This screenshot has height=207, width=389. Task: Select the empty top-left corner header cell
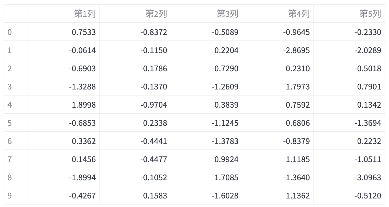click(x=16, y=14)
